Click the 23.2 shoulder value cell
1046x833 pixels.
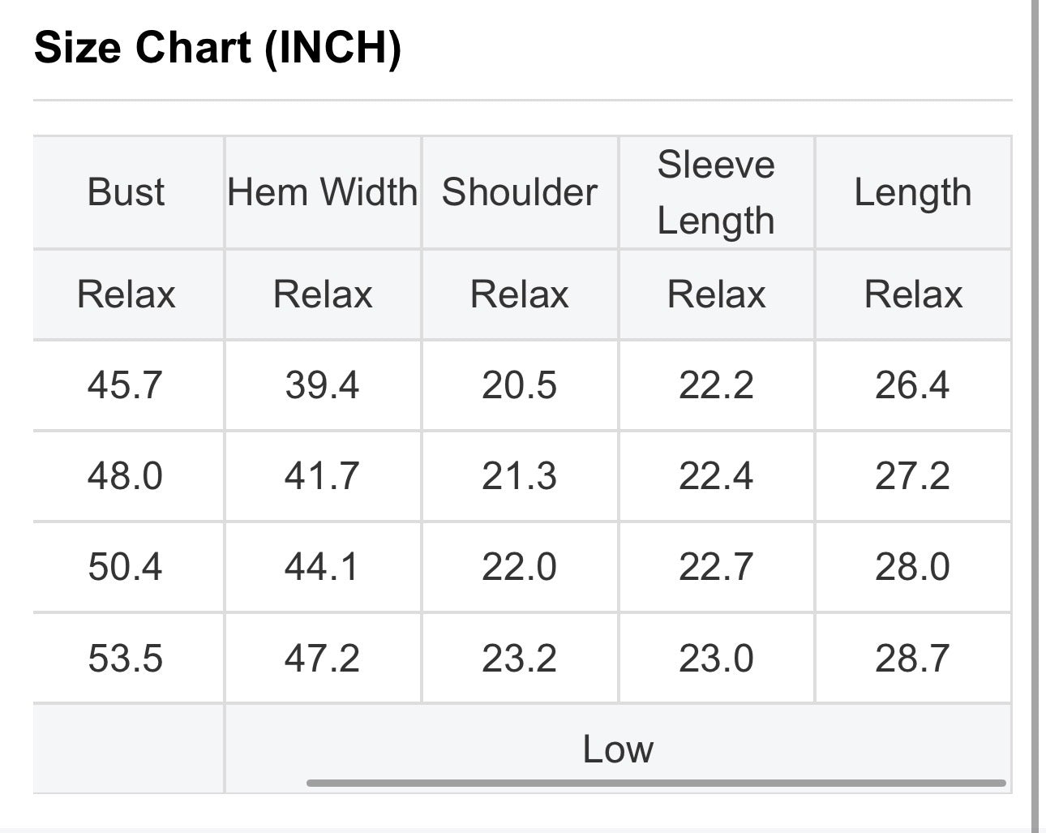coord(520,658)
